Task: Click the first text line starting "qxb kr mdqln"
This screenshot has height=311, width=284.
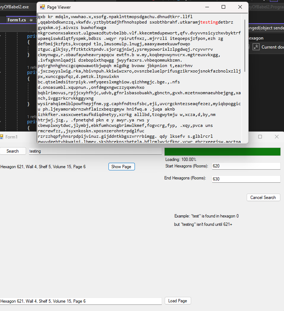Action: tap(115, 17)
